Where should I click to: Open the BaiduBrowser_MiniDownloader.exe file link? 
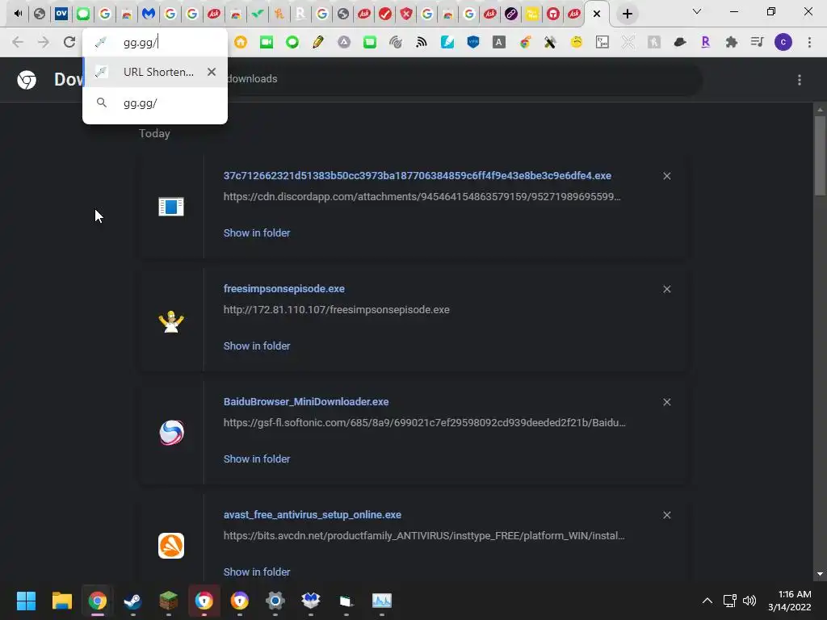pos(306,401)
